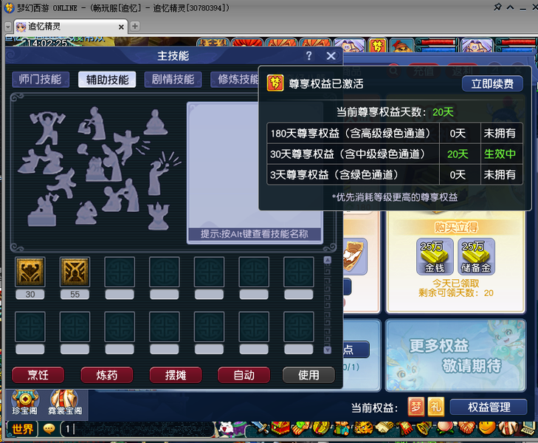
Task: Open the 霓裳宝阁 costume shop icon
Action: tap(65, 402)
